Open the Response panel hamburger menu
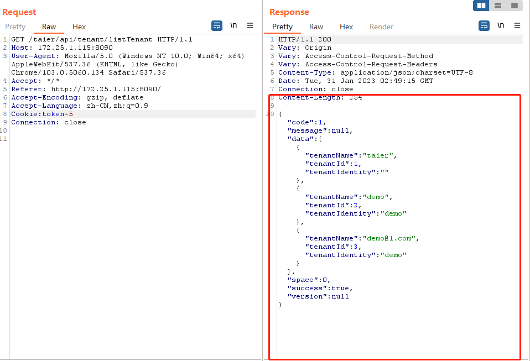The width and height of the screenshot is (530, 361). (x=517, y=25)
